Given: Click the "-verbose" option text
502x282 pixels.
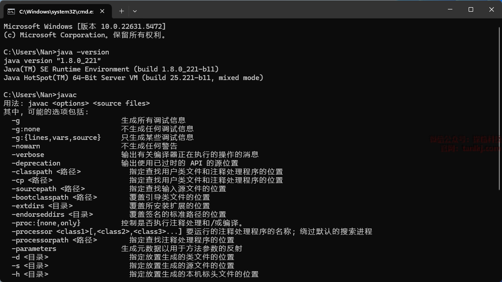Looking at the screenshot, I should click(28, 155).
